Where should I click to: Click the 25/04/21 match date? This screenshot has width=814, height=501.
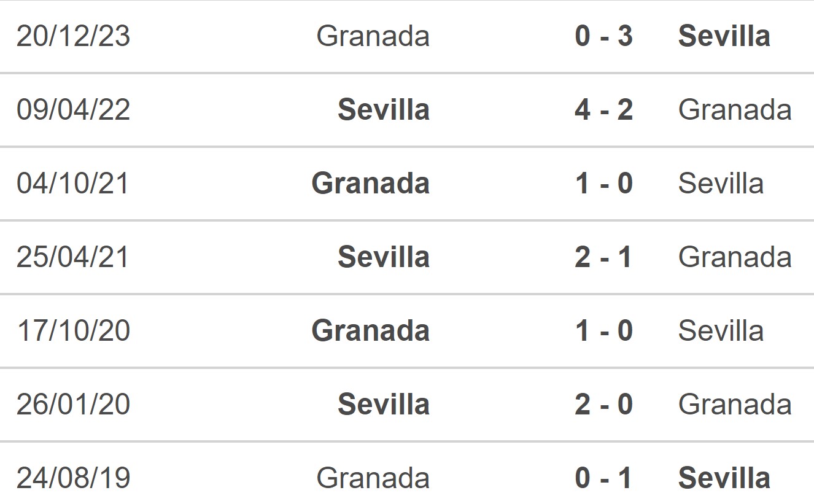click(x=73, y=257)
